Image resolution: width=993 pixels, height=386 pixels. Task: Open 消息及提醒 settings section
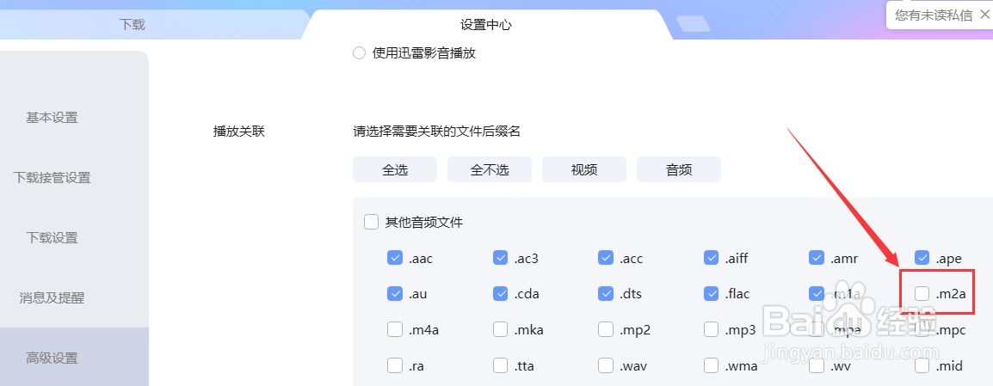point(52,298)
